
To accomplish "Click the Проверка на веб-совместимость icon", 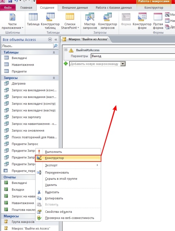I will [39, 218].
